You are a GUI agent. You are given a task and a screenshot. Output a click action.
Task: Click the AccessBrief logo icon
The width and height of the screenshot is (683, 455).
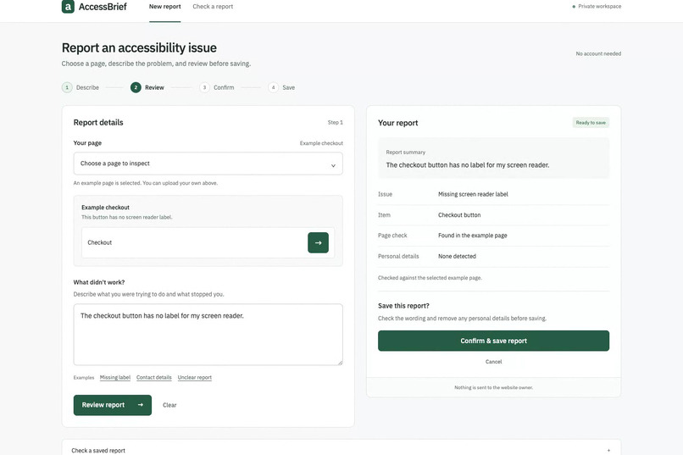68,7
